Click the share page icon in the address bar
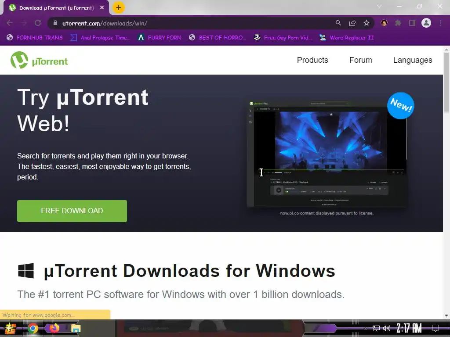Image resolution: width=450 pixels, height=337 pixels. point(352,23)
